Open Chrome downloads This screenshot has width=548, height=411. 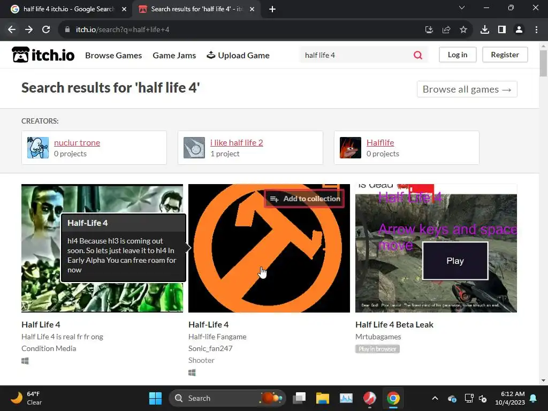(x=484, y=30)
